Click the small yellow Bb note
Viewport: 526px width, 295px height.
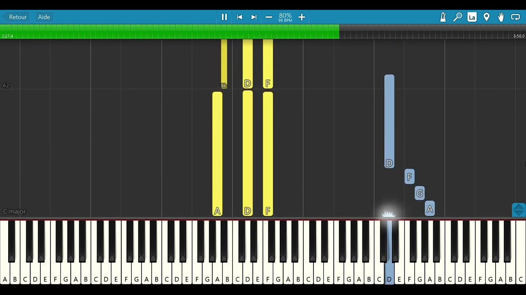pyautogui.click(x=224, y=64)
